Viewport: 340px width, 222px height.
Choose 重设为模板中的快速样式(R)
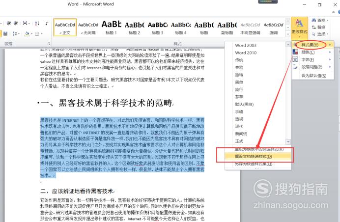(x=257, y=149)
